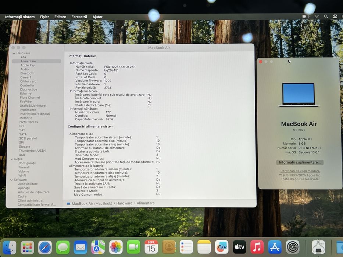Open Contacts app in Dock

[169, 247]
